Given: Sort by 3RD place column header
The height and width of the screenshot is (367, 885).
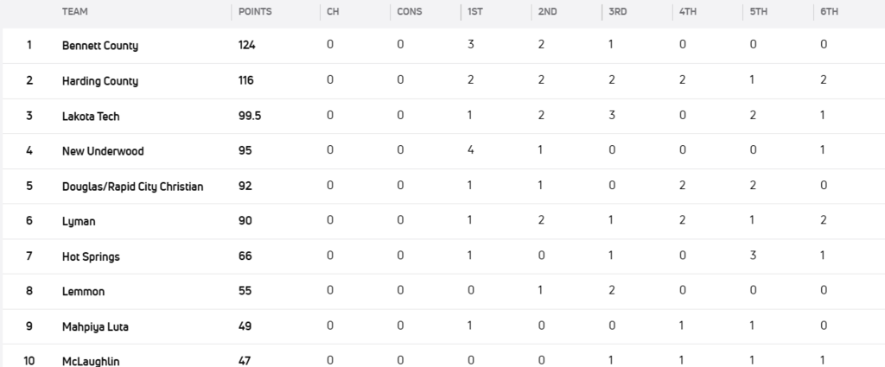Looking at the screenshot, I should click(617, 12).
